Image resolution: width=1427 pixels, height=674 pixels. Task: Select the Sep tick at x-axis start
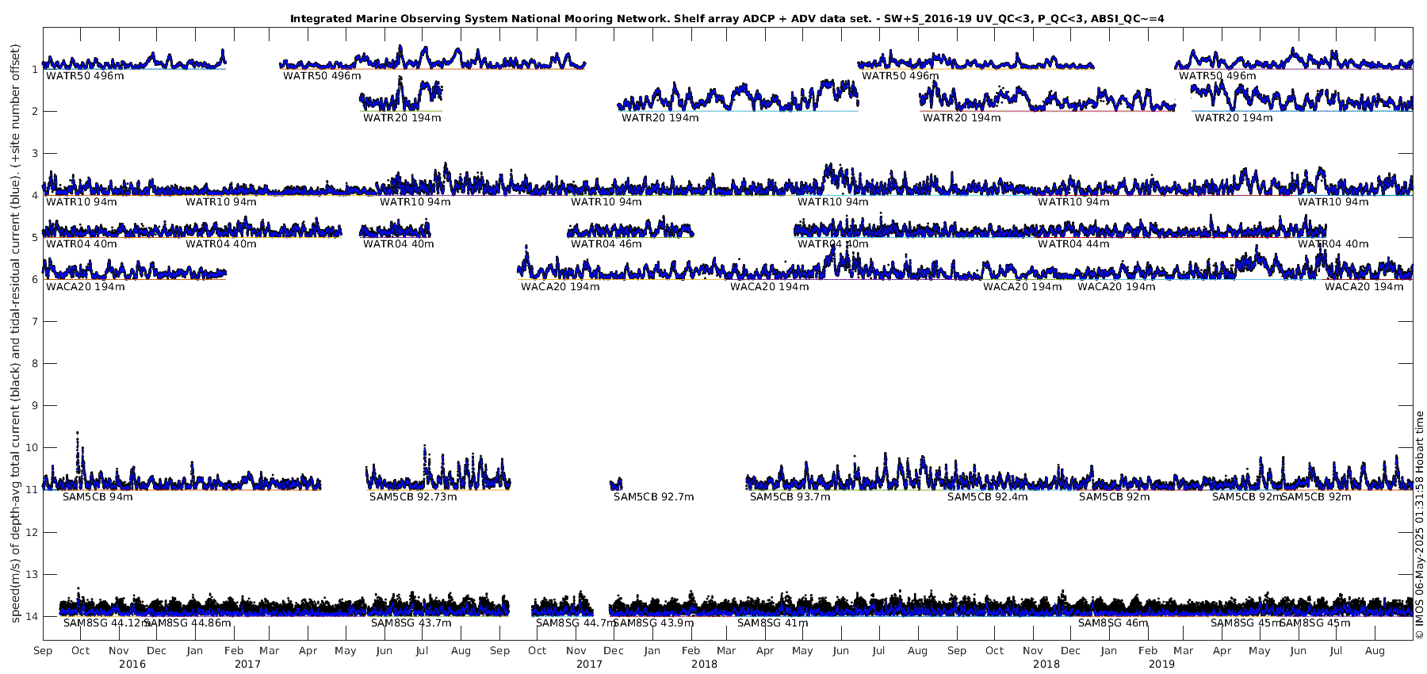pyautogui.click(x=43, y=651)
